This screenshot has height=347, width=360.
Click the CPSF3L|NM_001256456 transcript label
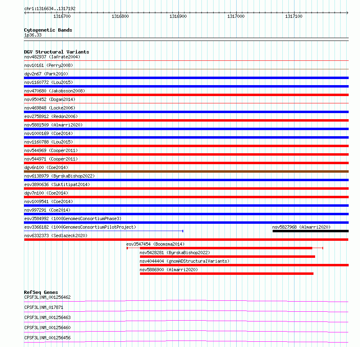click(x=47, y=338)
